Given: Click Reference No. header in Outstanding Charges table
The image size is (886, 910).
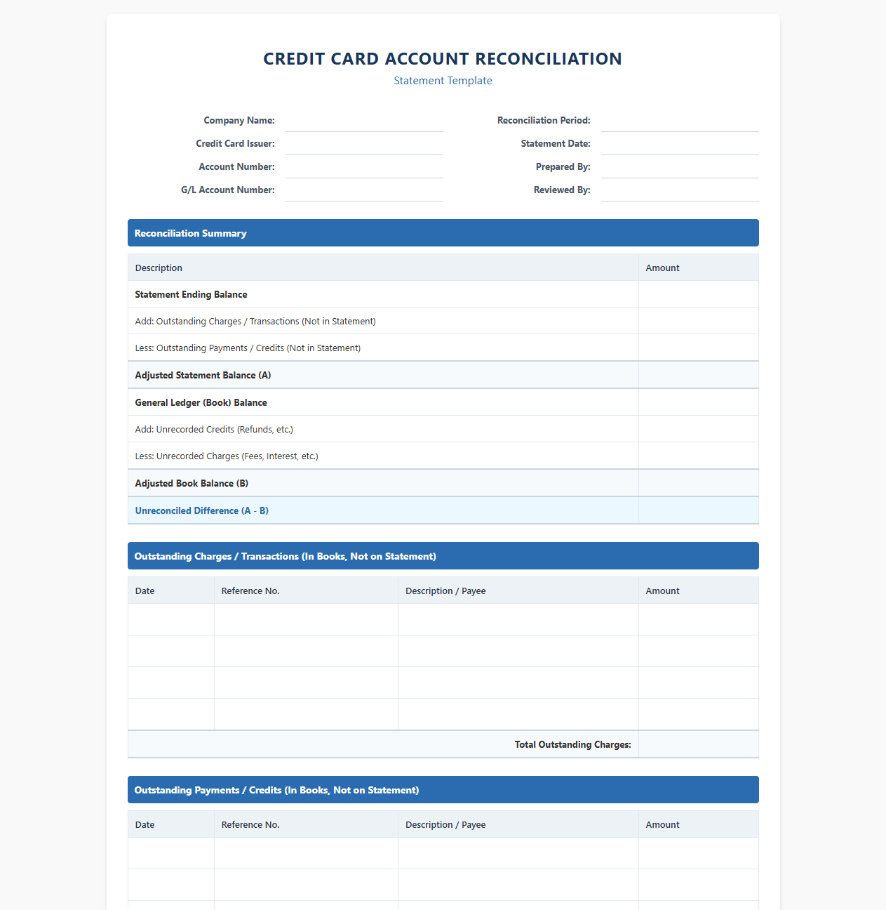Looking at the screenshot, I should point(306,591).
